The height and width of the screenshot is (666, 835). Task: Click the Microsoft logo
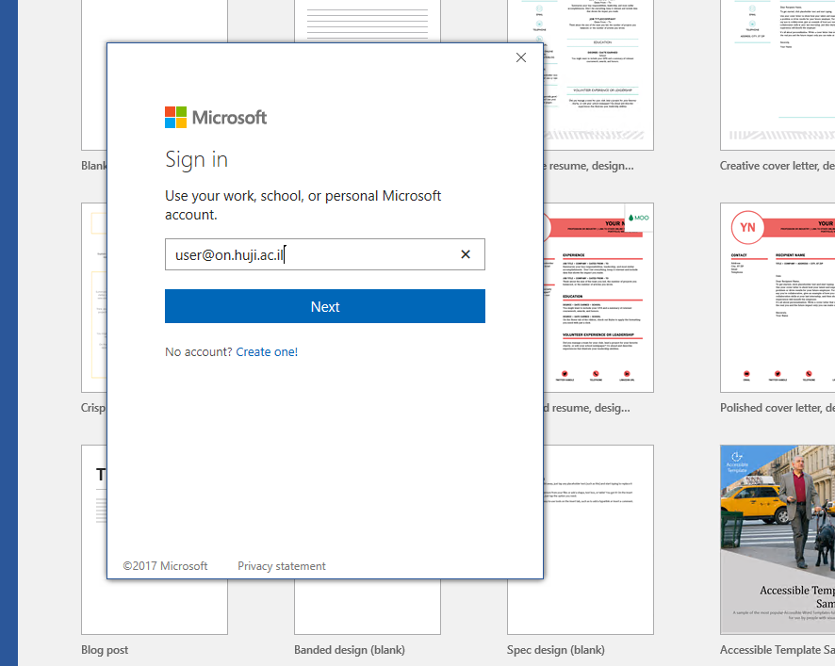pos(216,117)
